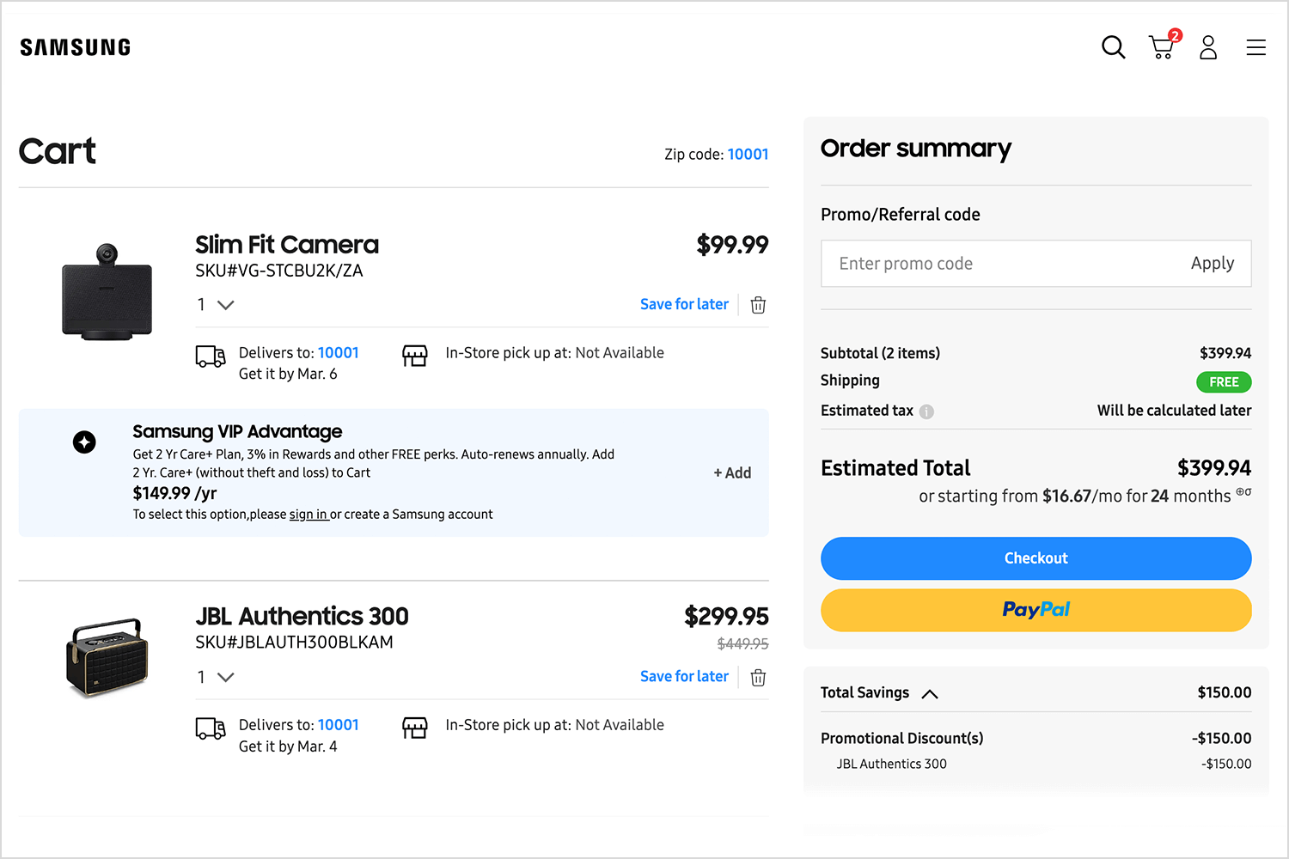Click the Get it by Mar. 6 text
This screenshot has height=859, width=1289.
[x=288, y=375]
